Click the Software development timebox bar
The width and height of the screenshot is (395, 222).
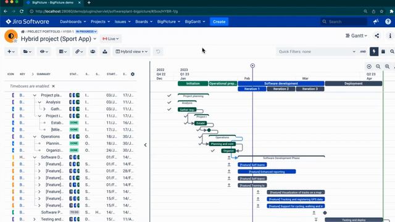(281, 83)
